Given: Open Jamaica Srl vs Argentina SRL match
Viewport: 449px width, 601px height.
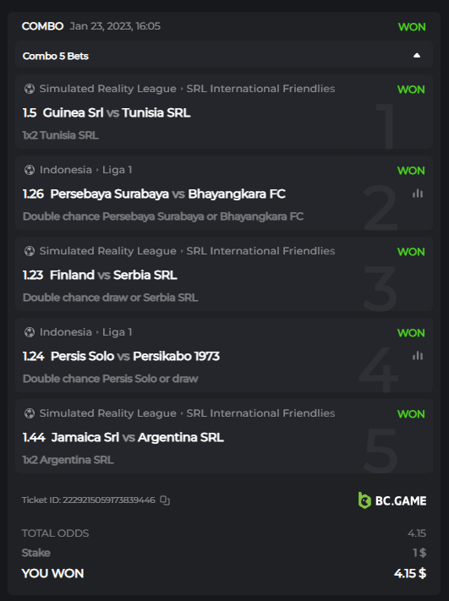Looking at the screenshot, I should click(x=138, y=437).
